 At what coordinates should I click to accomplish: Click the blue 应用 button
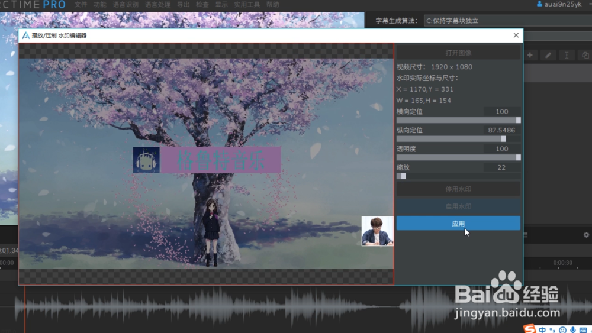pyautogui.click(x=458, y=223)
